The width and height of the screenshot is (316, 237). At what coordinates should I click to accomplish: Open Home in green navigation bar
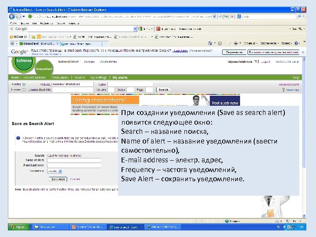15,77
